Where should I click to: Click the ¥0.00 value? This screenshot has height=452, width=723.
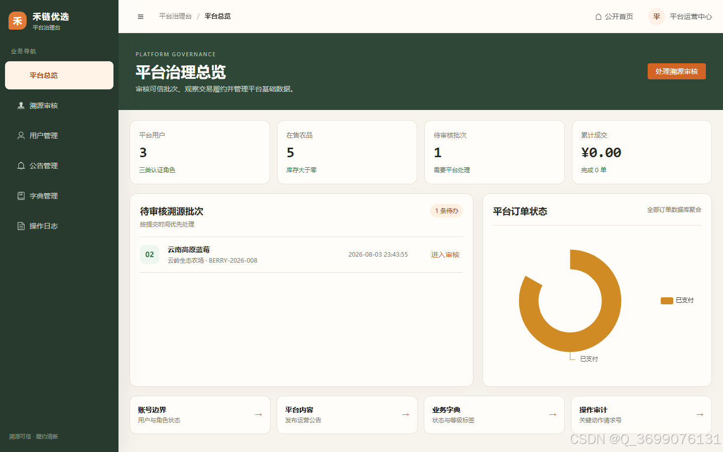[601, 153]
